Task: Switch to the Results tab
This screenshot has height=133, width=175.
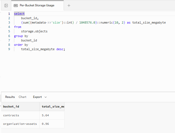Action: pyautogui.click(x=10, y=97)
